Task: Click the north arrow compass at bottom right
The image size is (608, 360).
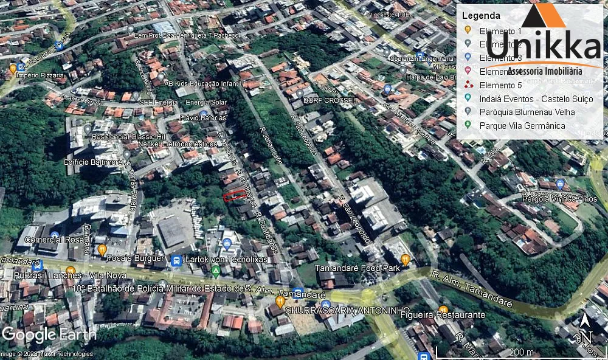Action: click(586, 324)
